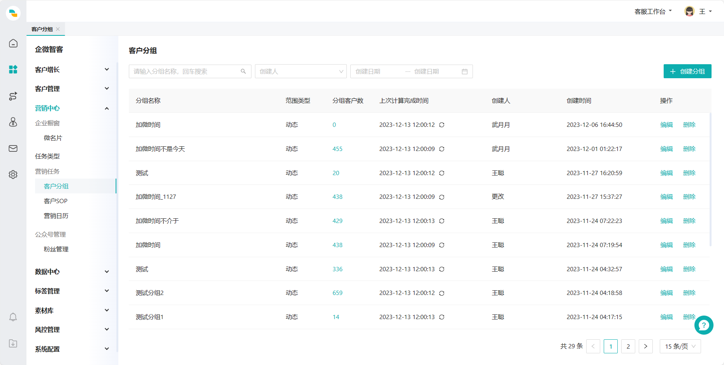Refresh calculation for 测试分组2 row
The height and width of the screenshot is (365, 724).
[442, 293]
